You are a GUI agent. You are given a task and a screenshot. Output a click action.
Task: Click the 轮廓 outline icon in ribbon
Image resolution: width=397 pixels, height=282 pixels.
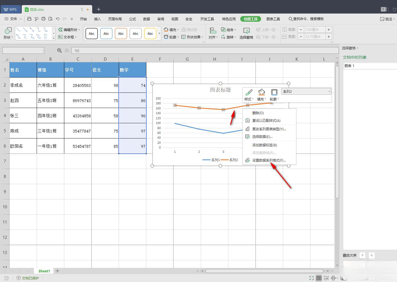tap(166, 37)
